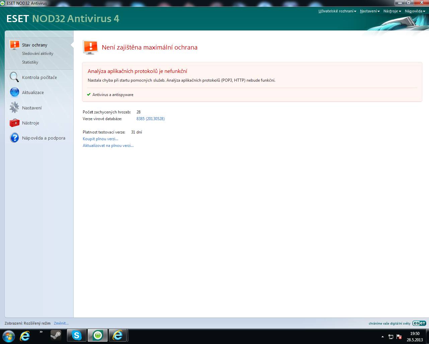Click the Nastavení gear icon in sidebar

(14, 107)
